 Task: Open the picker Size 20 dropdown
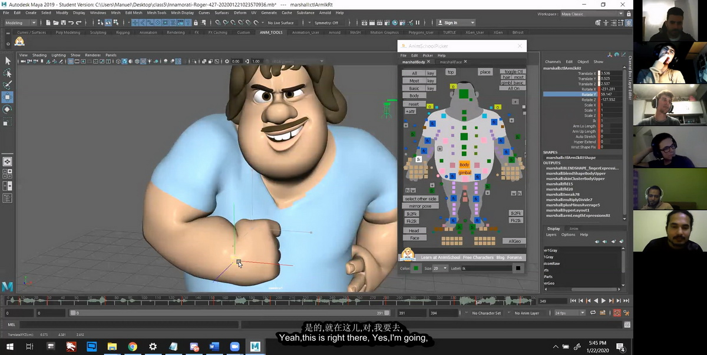click(x=440, y=268)
